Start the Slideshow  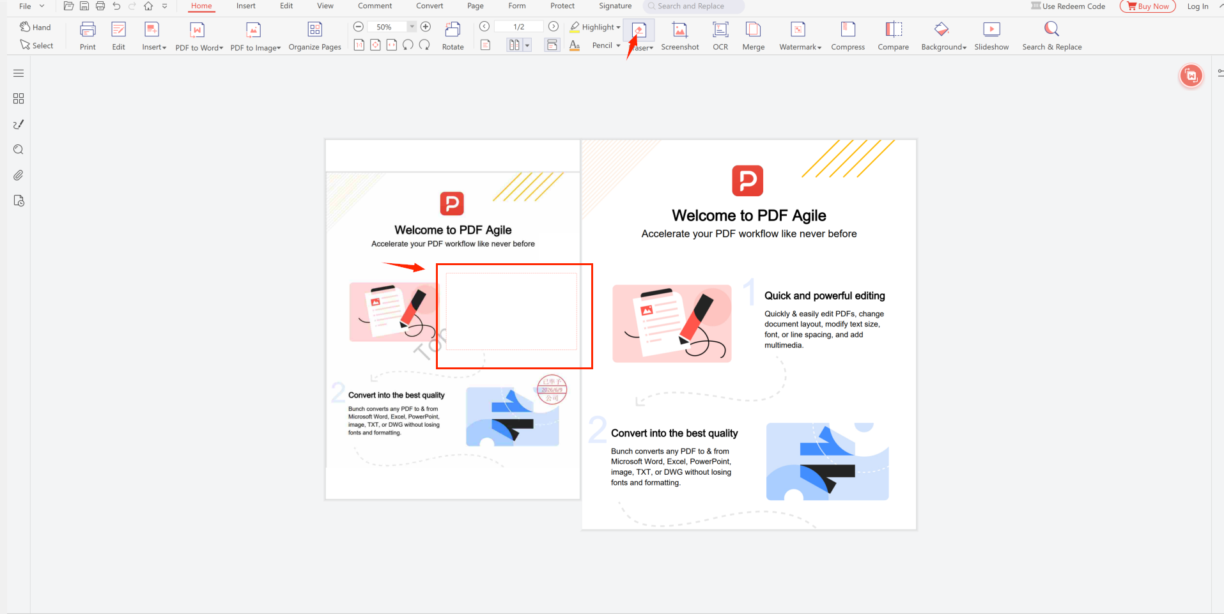[x=991, y=36]
